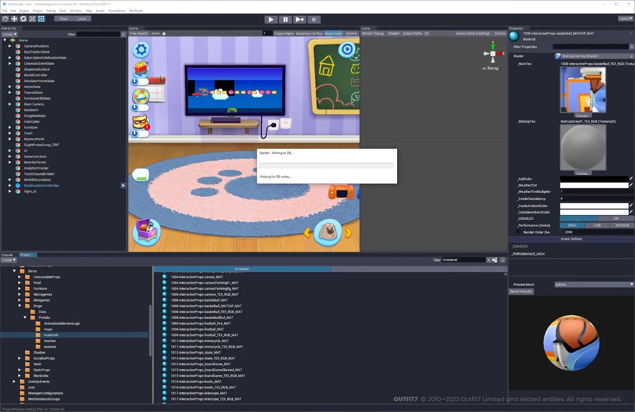Open the Engine menu
This screenshot has width=635, height=412.
(25, 11)
